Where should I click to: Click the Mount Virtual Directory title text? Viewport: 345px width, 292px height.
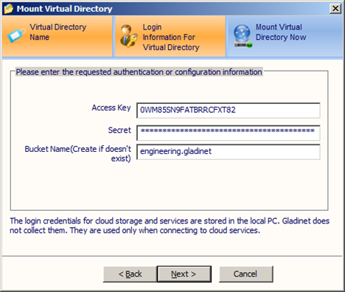64,9
